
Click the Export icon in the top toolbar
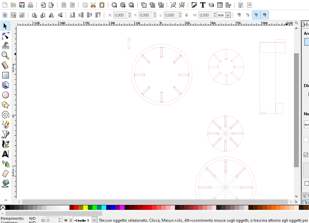coord(51,5)
